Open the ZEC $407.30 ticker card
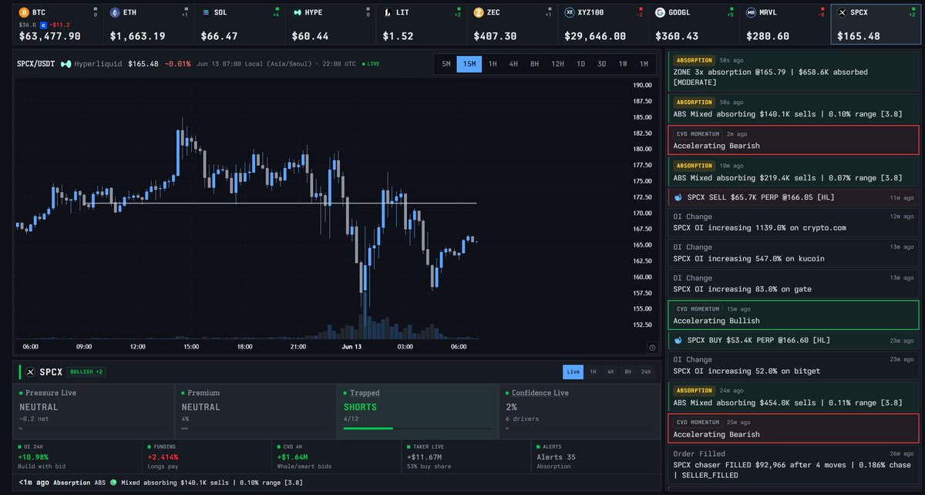Image resolution: width=925 pixels, height=495 pixels. [513, 25]
